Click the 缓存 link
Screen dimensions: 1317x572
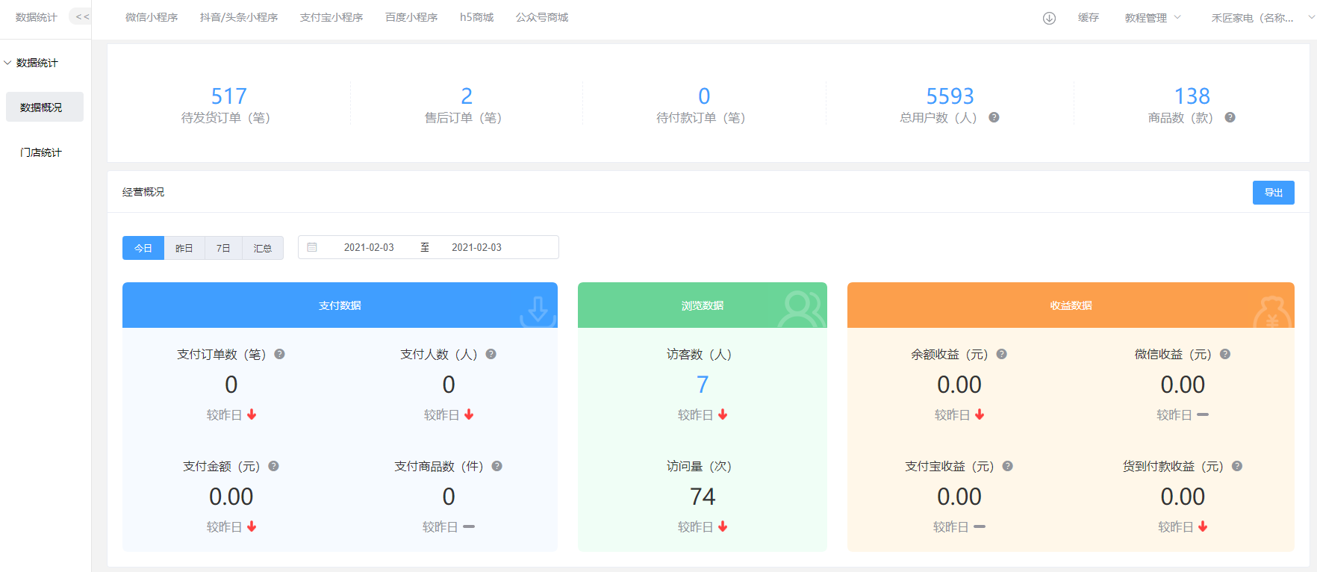pos(1089,18)
